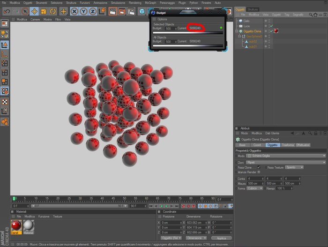This screenshot has height=247, width=328.
Task: Select the Cielo object in the tree
Action: point(246,21)
